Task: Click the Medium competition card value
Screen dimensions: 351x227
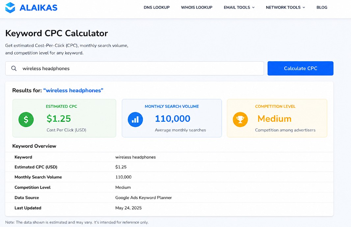Action: tap(274, 119)
